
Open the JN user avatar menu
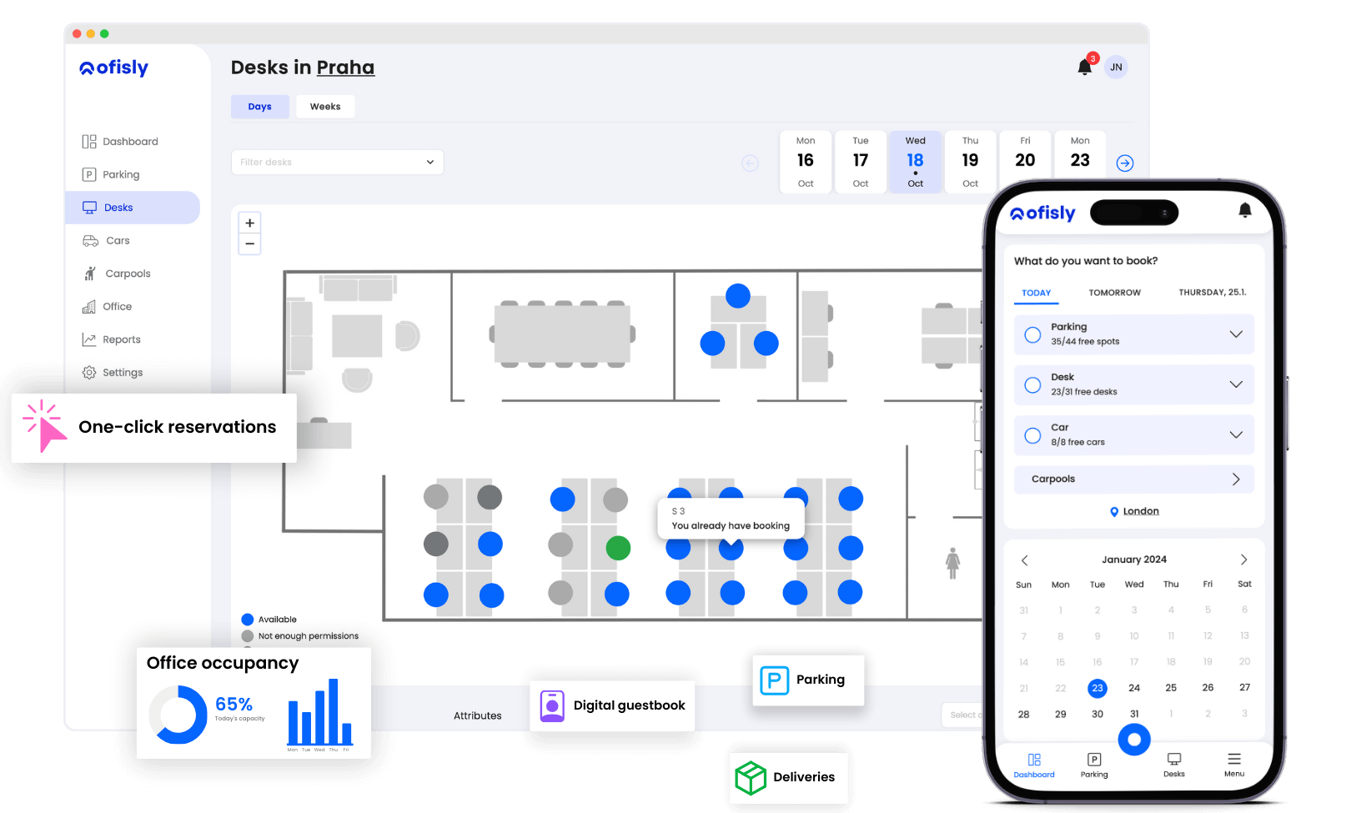coord(1116,67)
